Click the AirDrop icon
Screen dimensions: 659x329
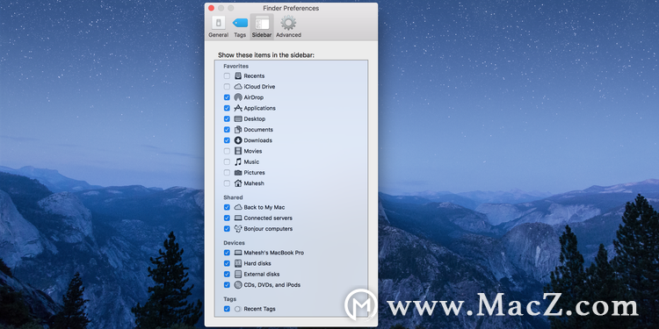238,97
